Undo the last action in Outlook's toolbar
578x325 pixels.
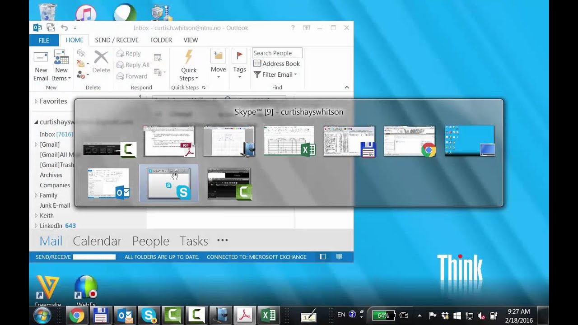pos(64,28)
